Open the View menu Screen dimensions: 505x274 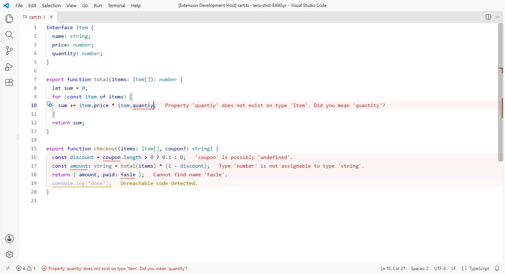click(x=71, y=5)
